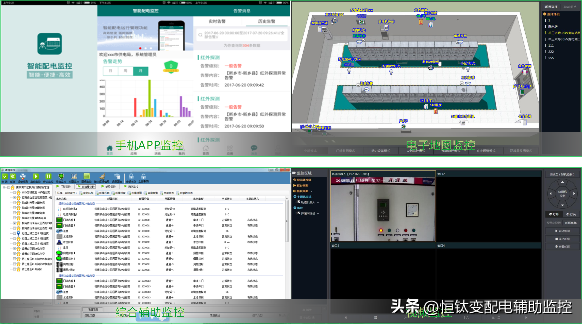Toggle checkbox for 悦峰时光里4#配电房
The image size is (582, 324).
coord(14,218)
